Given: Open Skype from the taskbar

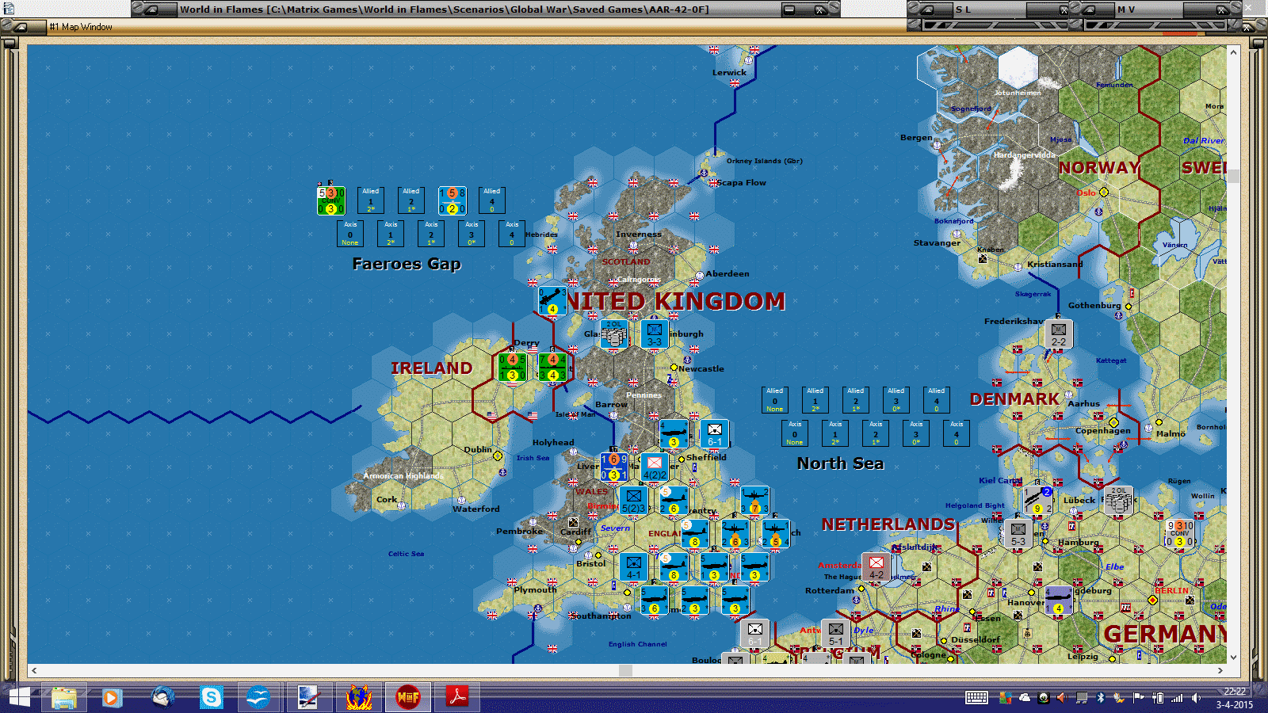Looking at the screenshot, I should tap(211, 697).
